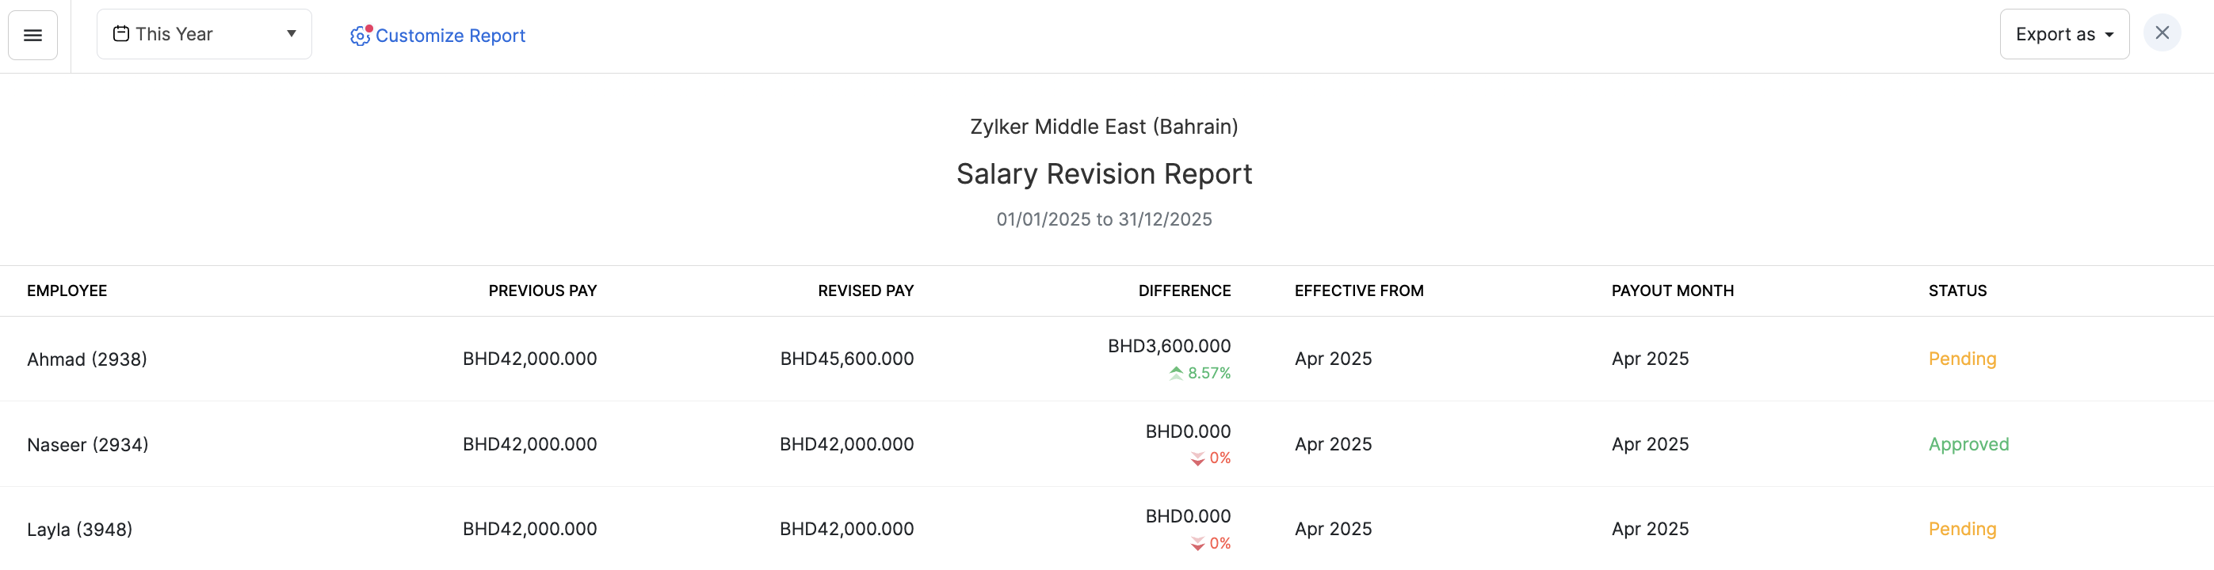Select Layla (3948) employee entry
2214x570 pixels.
coord(80,530)
